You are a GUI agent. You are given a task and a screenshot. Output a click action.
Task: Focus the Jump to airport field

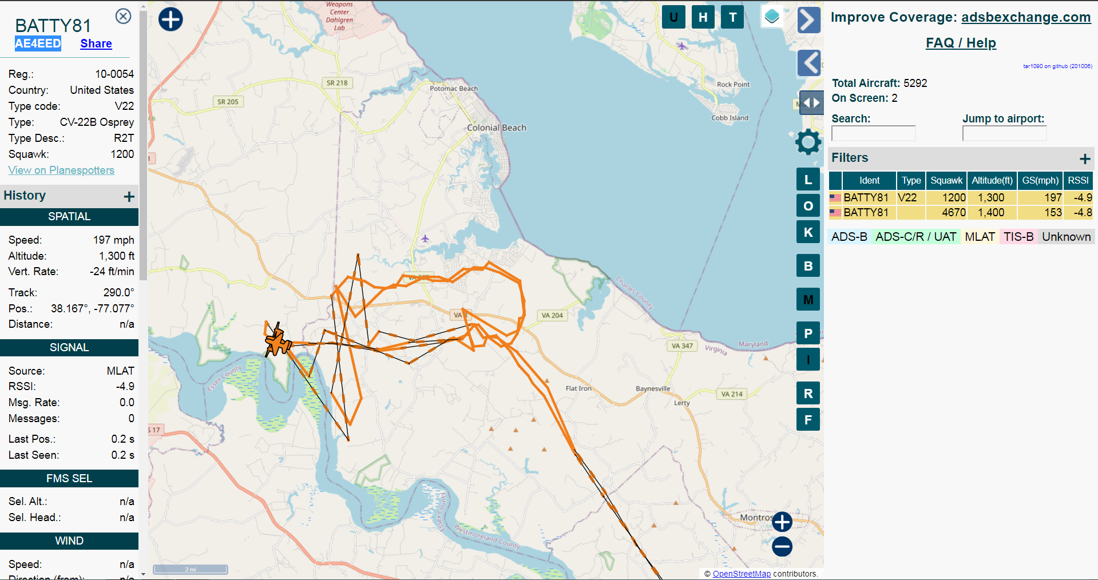[1004, 133]
